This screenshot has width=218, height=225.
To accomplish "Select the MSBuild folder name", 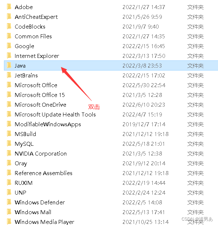I will pos(26,134).
